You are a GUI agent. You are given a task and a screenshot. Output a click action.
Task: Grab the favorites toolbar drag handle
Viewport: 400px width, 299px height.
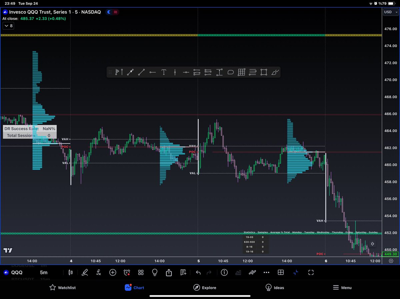coord(110,72)
